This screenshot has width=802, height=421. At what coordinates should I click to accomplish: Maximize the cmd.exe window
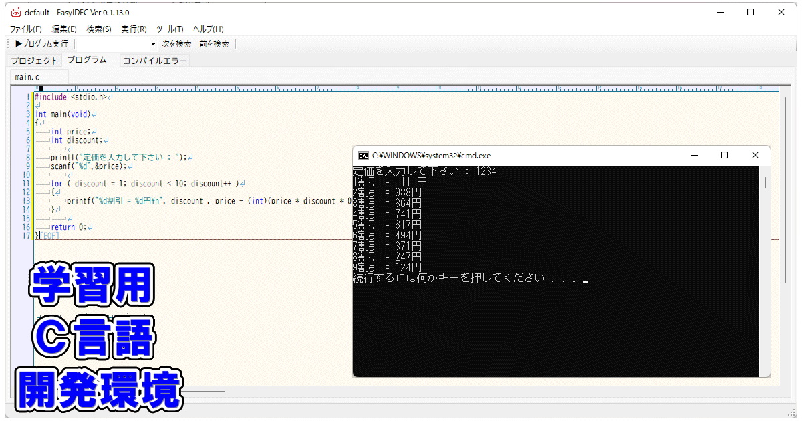point(724,155)
